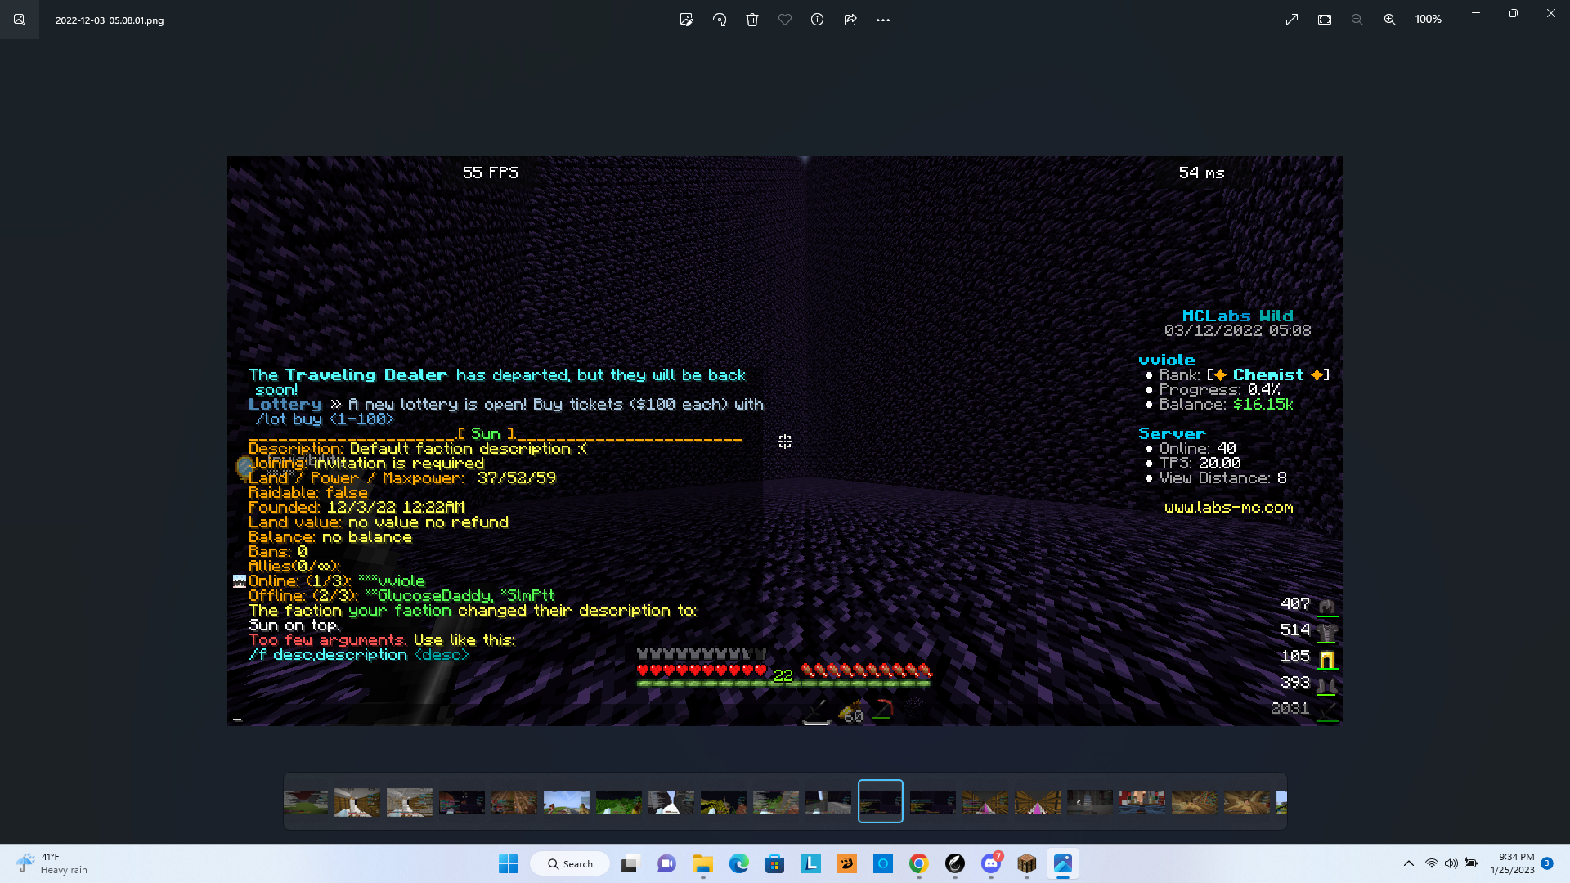Toggle the fit-to-window view icon
The image size is (1570, 883).
coord(1325,20)
